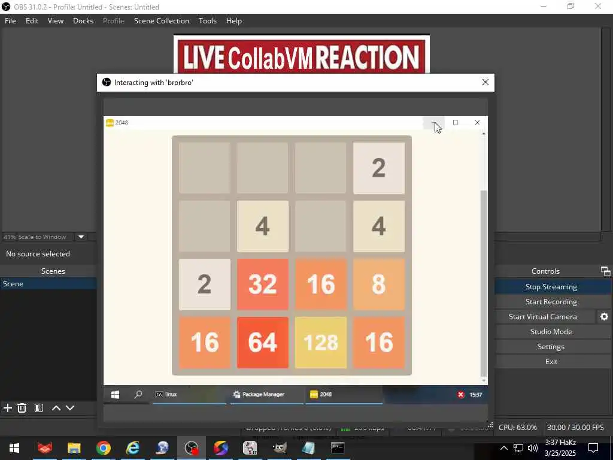Screen dimensions: 613x460
Task: Click the resize grip of the interaction dialog
Action: [x=490, y=425]
